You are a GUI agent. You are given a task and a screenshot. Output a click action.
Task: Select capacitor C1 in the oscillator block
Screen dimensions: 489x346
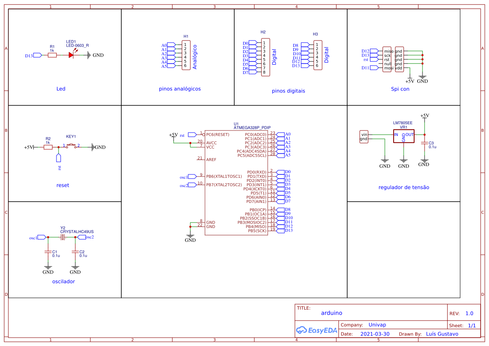click(x=48, y=252)
